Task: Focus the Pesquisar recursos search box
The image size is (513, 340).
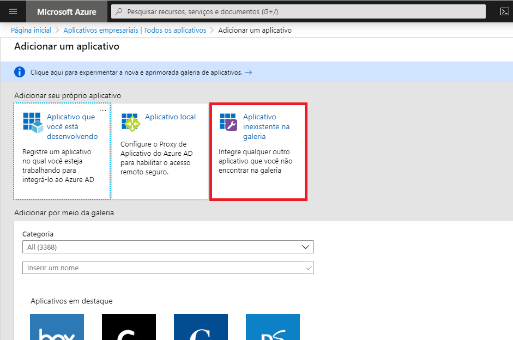Action: pyautogui.click(x=298, y=11)
